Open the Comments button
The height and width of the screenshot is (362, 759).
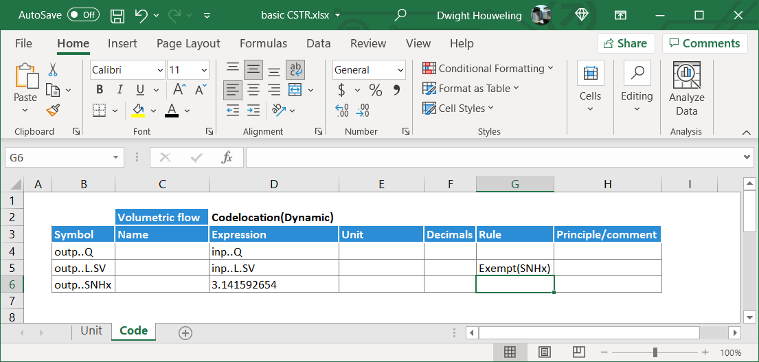(x=703, y=43)
